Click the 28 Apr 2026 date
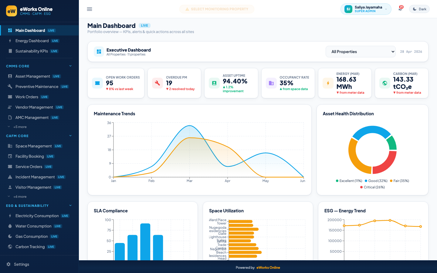Image resolution: width=437 pixels, height=273 pixels. tap(411, 52)
